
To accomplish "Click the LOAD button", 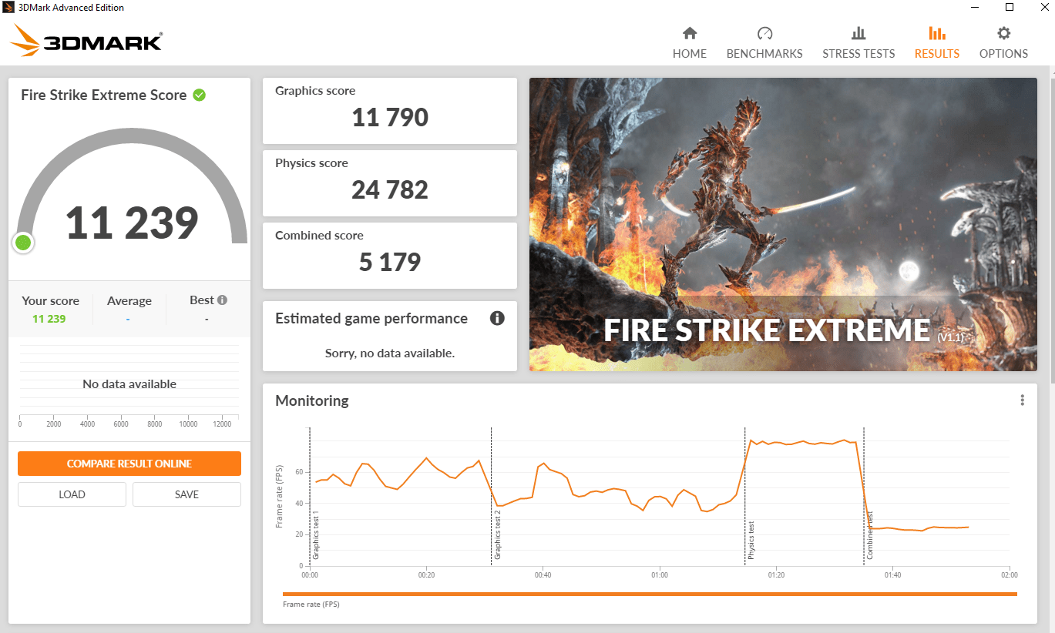I will [72, 494].
